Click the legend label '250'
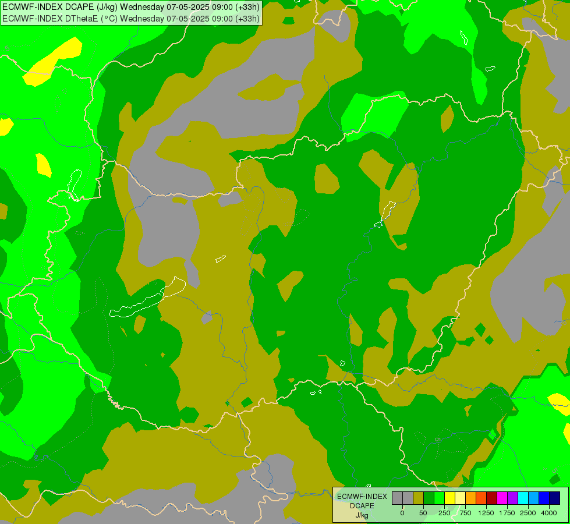This screenshot has height=524, width=570. tap(444, 513)
